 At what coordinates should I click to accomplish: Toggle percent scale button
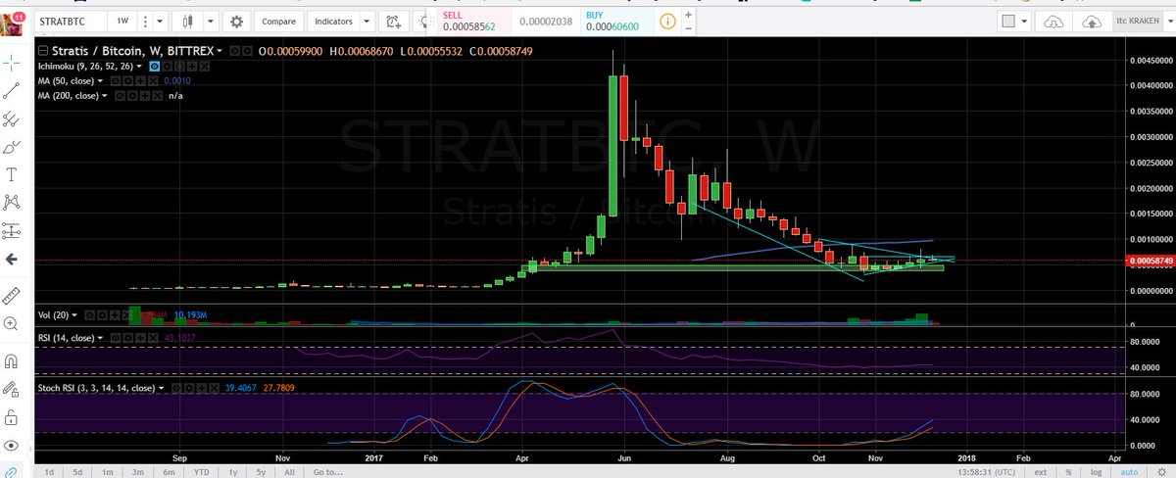[1068, 472]
